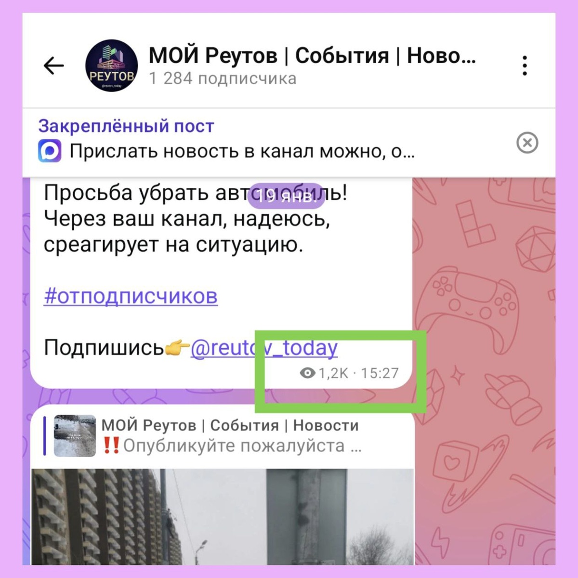The height and width of the screenshot is (578, 578).
Task: Open the Закреплённый пост pinned banner
Action: click(x=289, y=143)
